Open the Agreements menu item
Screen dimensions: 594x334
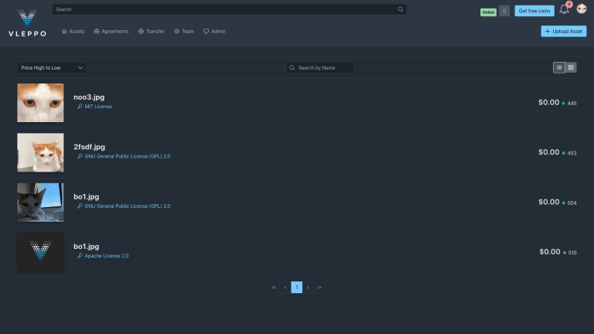pos(111,32)
